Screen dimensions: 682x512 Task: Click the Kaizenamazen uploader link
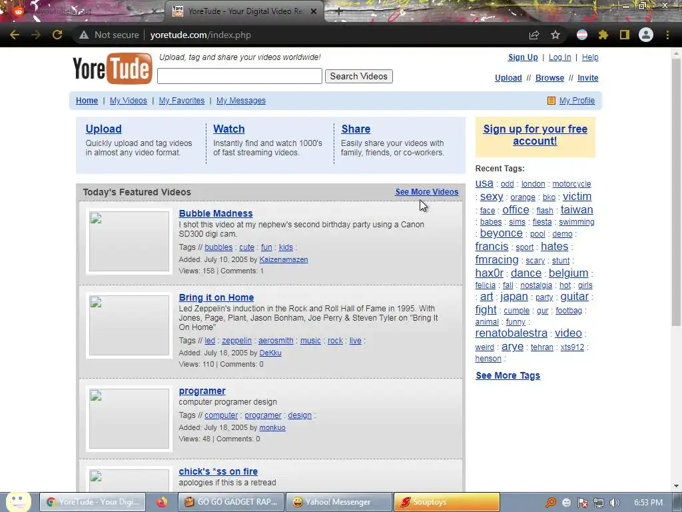[284, 259]
